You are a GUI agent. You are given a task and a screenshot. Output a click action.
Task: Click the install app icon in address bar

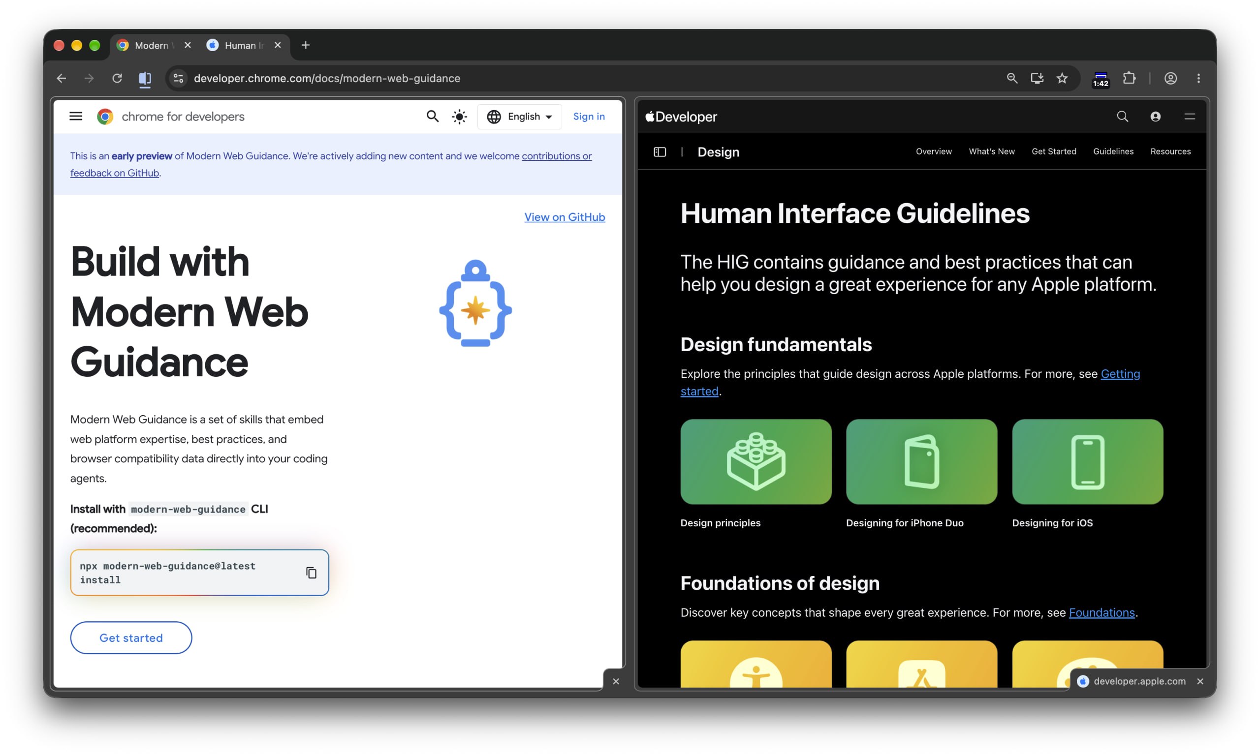click(1037, 78)
